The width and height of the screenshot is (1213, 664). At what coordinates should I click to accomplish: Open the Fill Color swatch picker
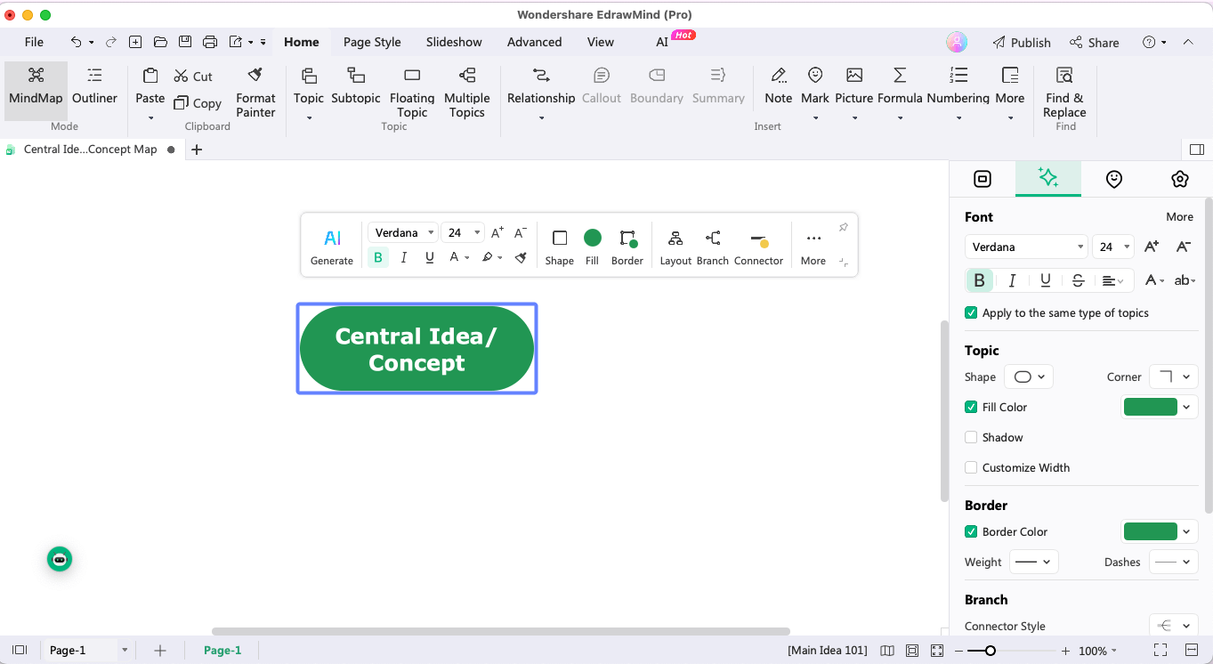1160,407
